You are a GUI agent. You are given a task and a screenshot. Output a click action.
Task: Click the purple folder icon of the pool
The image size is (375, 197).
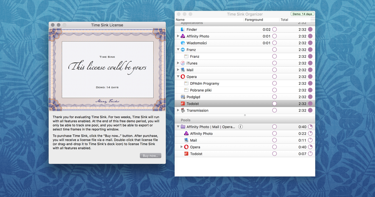coord(183,127)
